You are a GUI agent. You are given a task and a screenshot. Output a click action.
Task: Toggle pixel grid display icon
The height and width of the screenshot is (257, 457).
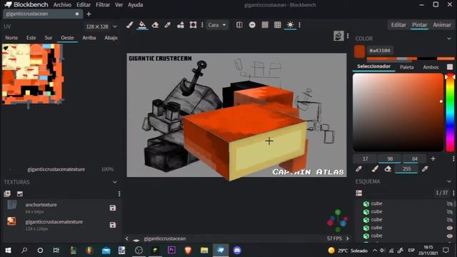(x=278, y=25)
